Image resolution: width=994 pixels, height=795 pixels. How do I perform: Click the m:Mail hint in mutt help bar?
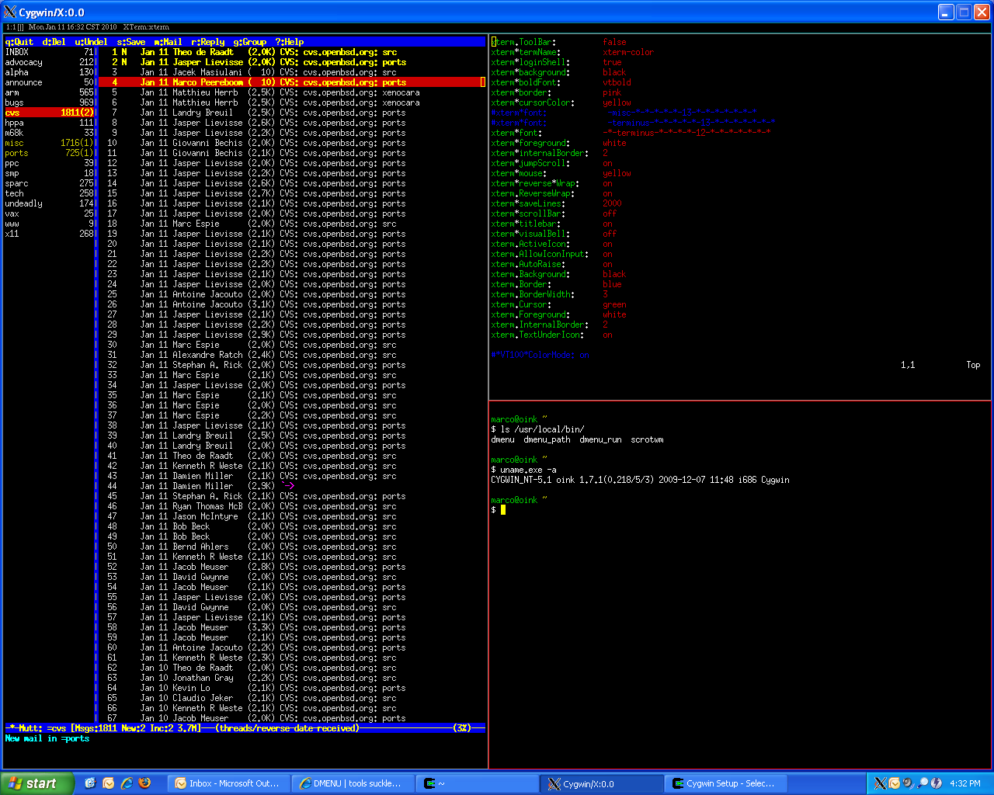[x=169, y=42]
